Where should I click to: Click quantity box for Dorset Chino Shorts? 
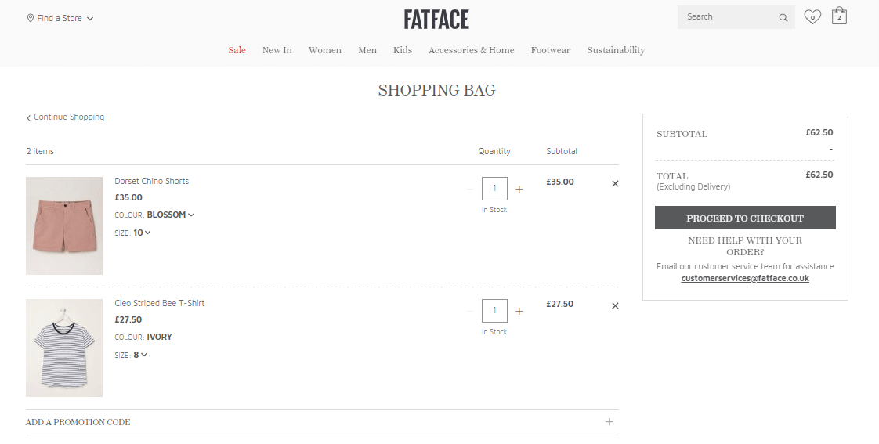click(494, 189)
